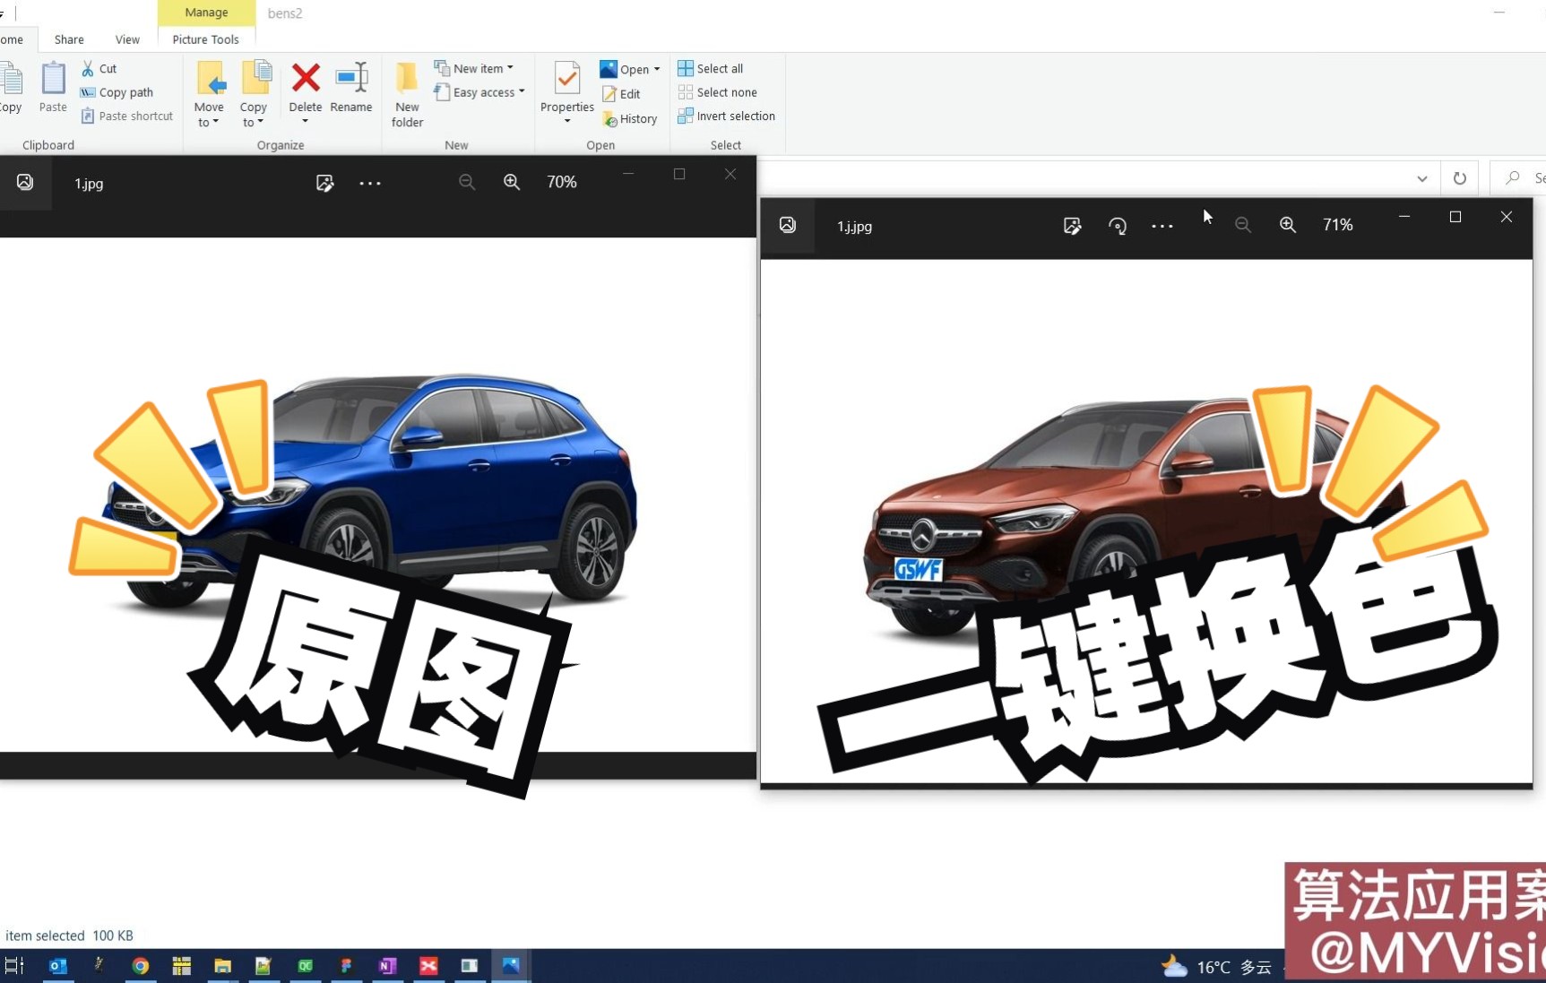
Task: Zoom in on the 1.j.jpg window
Action: pyautogui.click(x=1288, y=225)
